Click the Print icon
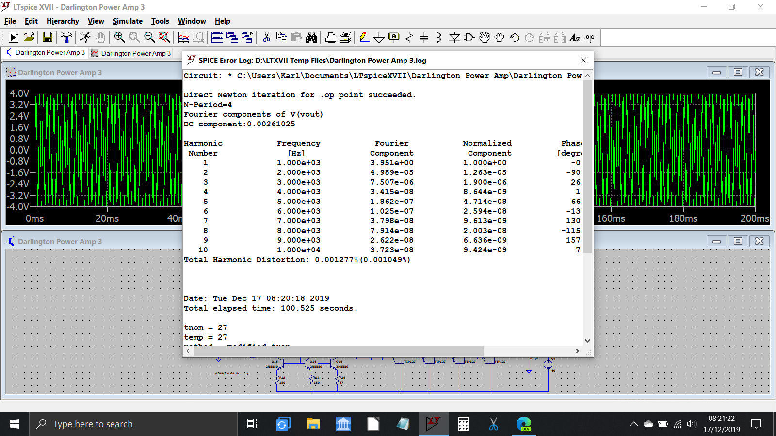Viewport: 776px width, 436px height. click(x=331, y=37)
